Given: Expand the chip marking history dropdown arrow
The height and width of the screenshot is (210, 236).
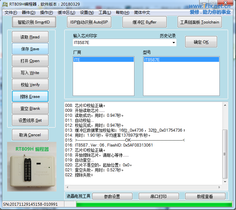Looking at the screenshot, I should (174, 43).
